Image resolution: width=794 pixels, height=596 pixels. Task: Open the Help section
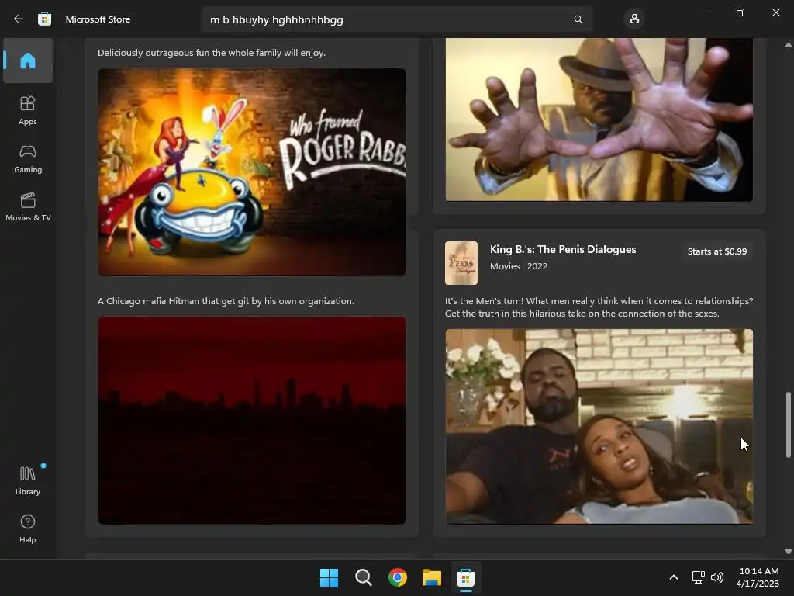tap(28, 528)
